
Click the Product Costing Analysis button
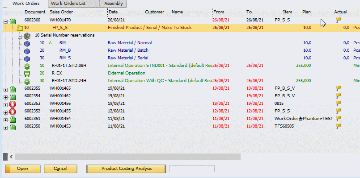126,169
